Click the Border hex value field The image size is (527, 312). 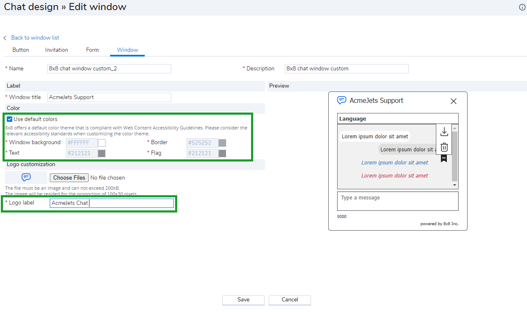click(x=203, y=143)
